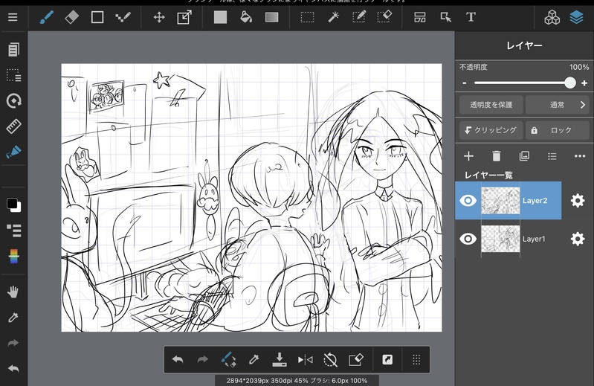Select the Dot pen tool
Image resolution: width=594 pixels, height=386 pixels.
pos(123,17)
